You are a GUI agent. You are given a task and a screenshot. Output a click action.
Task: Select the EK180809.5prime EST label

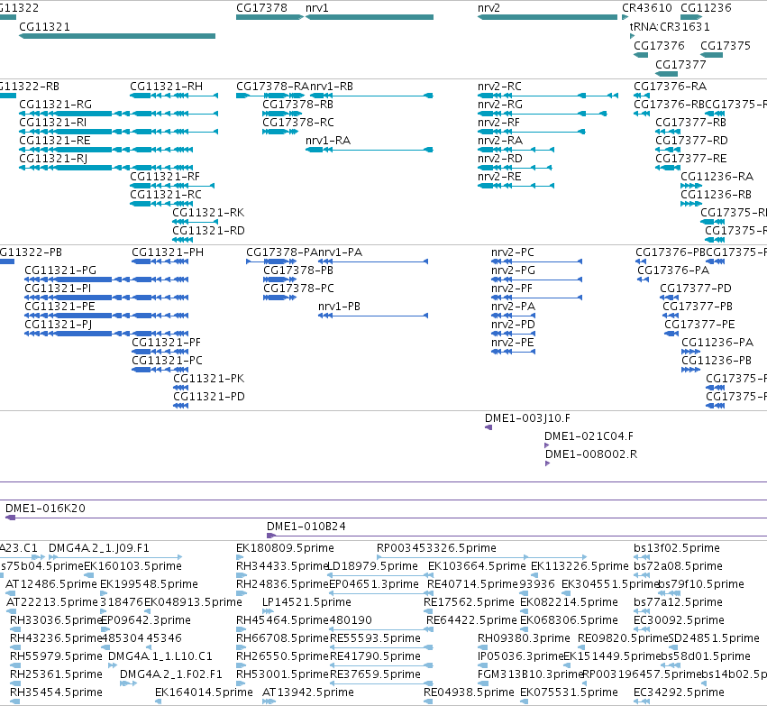[285, 548]
